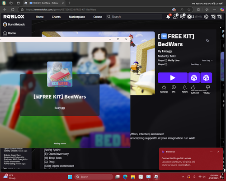Open Create in Roblox top nav
This screenshot has width=226, height=181.
point(98,17)
